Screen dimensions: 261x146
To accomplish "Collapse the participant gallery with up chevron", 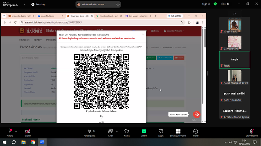I will pyautogui.click(x=234, y=13).
